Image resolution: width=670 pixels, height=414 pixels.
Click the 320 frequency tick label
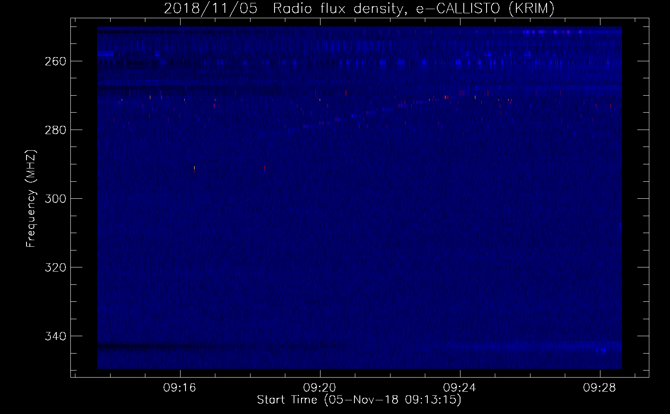(x=55, y=267)
